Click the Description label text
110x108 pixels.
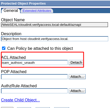pyautogui.click(x=11, y=34)
